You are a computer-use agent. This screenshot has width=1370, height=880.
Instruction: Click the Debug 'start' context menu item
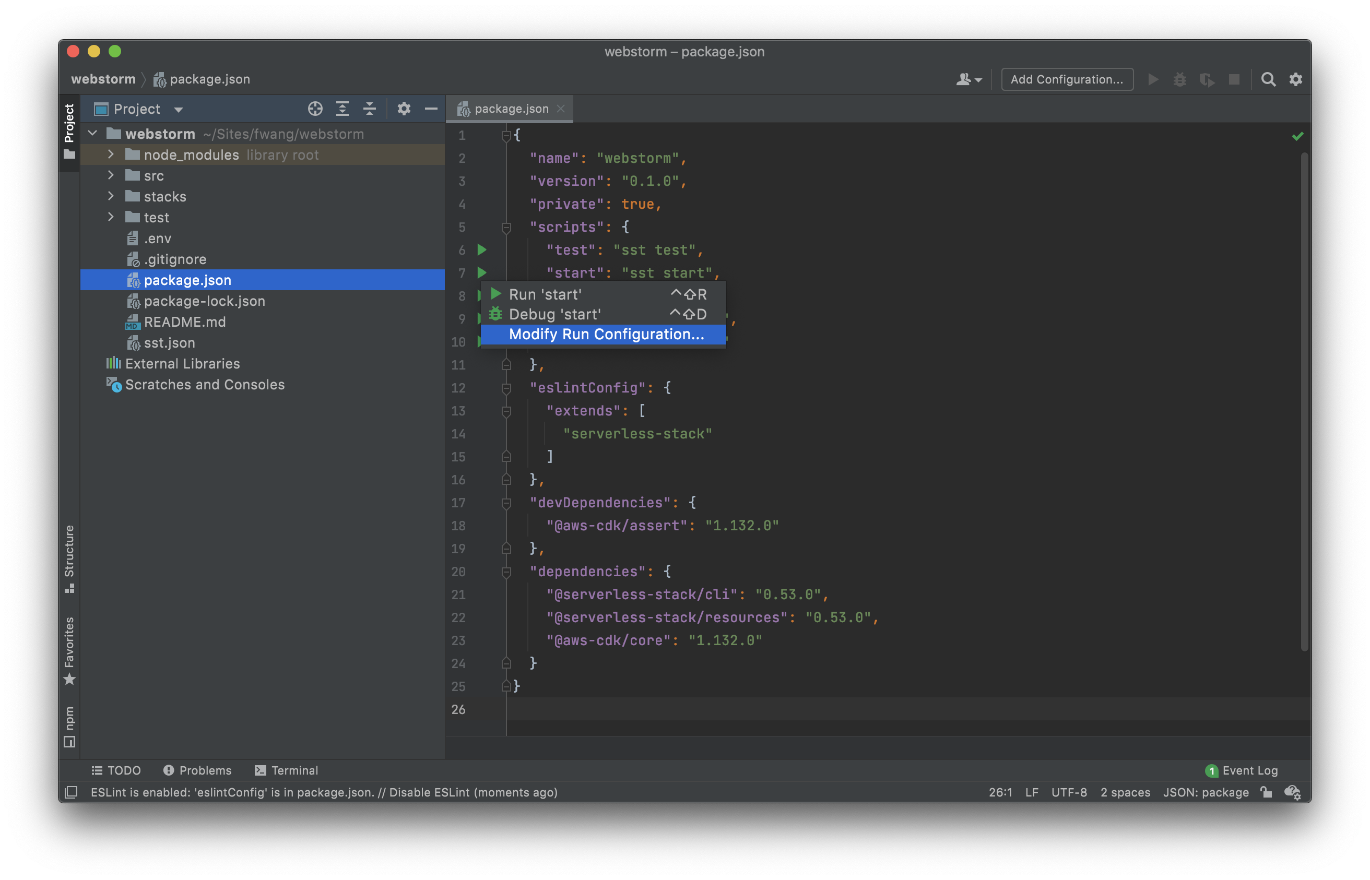(554, 313)
